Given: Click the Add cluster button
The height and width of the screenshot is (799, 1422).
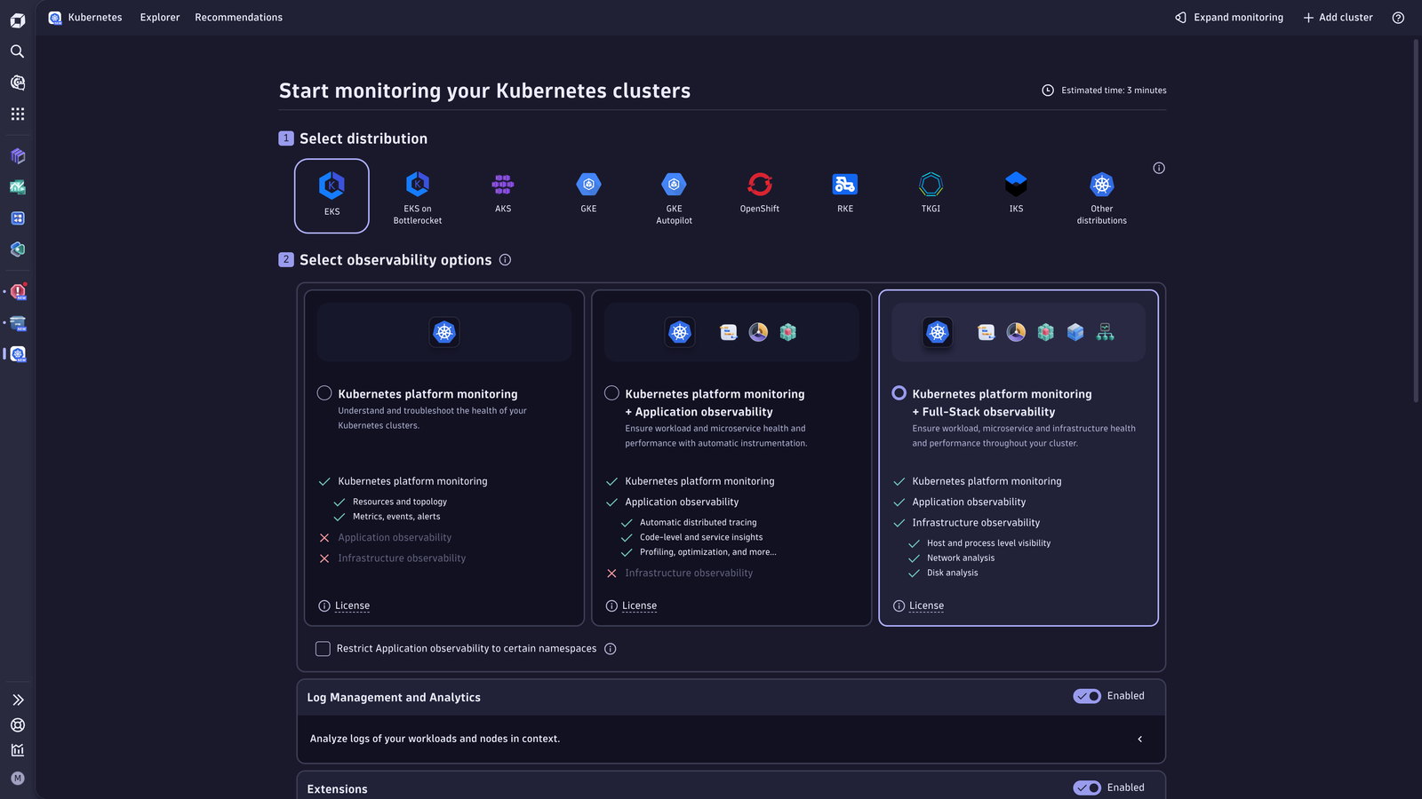Looking at the screenshot, I should click(x=1338, y=18).
